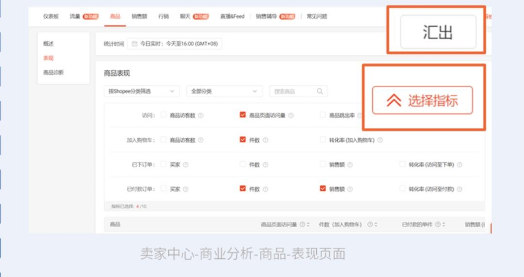Uncheck 销售额 checkbox in 已付款订单 row
This screenshot has height=277, width=524.
click(323, 188)
